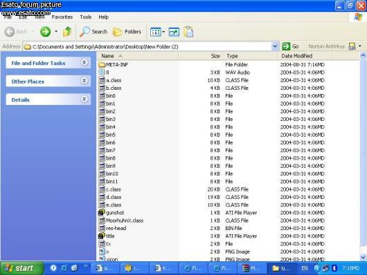This screenshot has width=367, height=275.
Task: Select the file name bin3
Action: [x=111, y=119]
